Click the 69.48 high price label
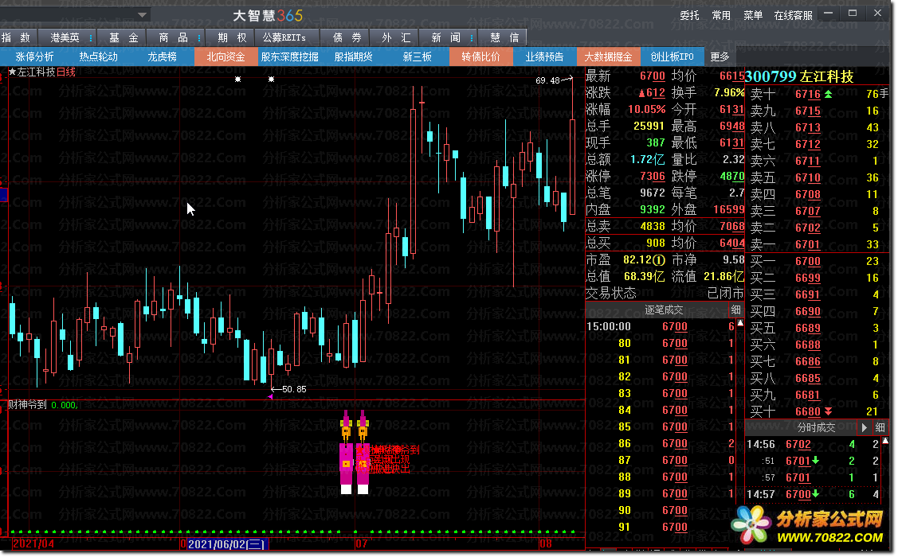This screenshot has width=898, height=557. [x=547, y=80]
